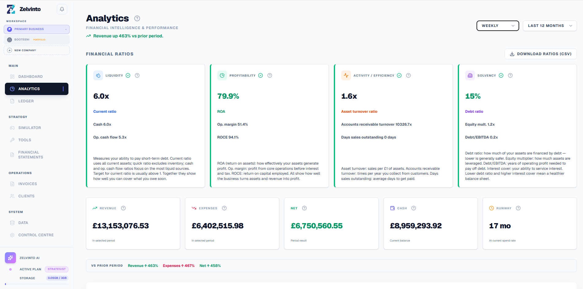Download ratios as CSV
This screenshot has width=583, height=289.
pos(540,54)
